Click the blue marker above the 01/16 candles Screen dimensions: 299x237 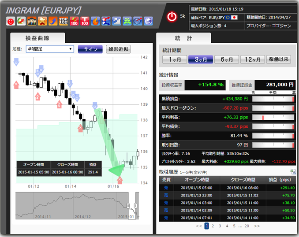(95, 105)
